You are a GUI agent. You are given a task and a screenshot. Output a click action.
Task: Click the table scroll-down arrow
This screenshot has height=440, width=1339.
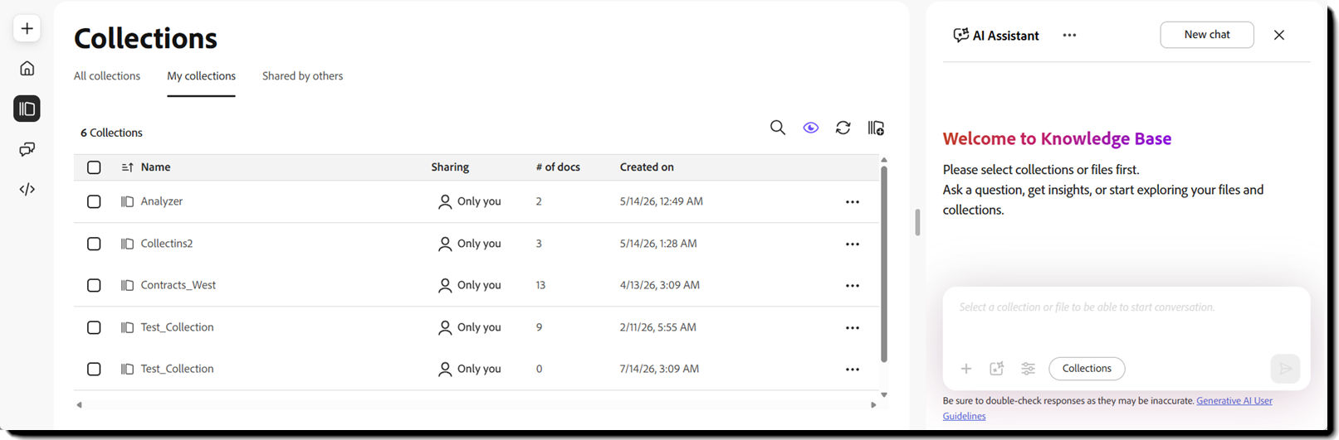point(883,395)
